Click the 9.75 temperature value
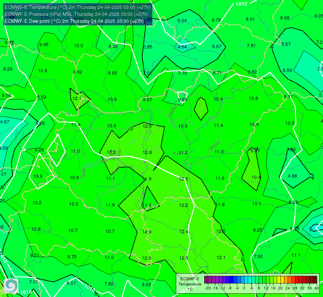This screenshot has height=297, width=323. point(72,257)
